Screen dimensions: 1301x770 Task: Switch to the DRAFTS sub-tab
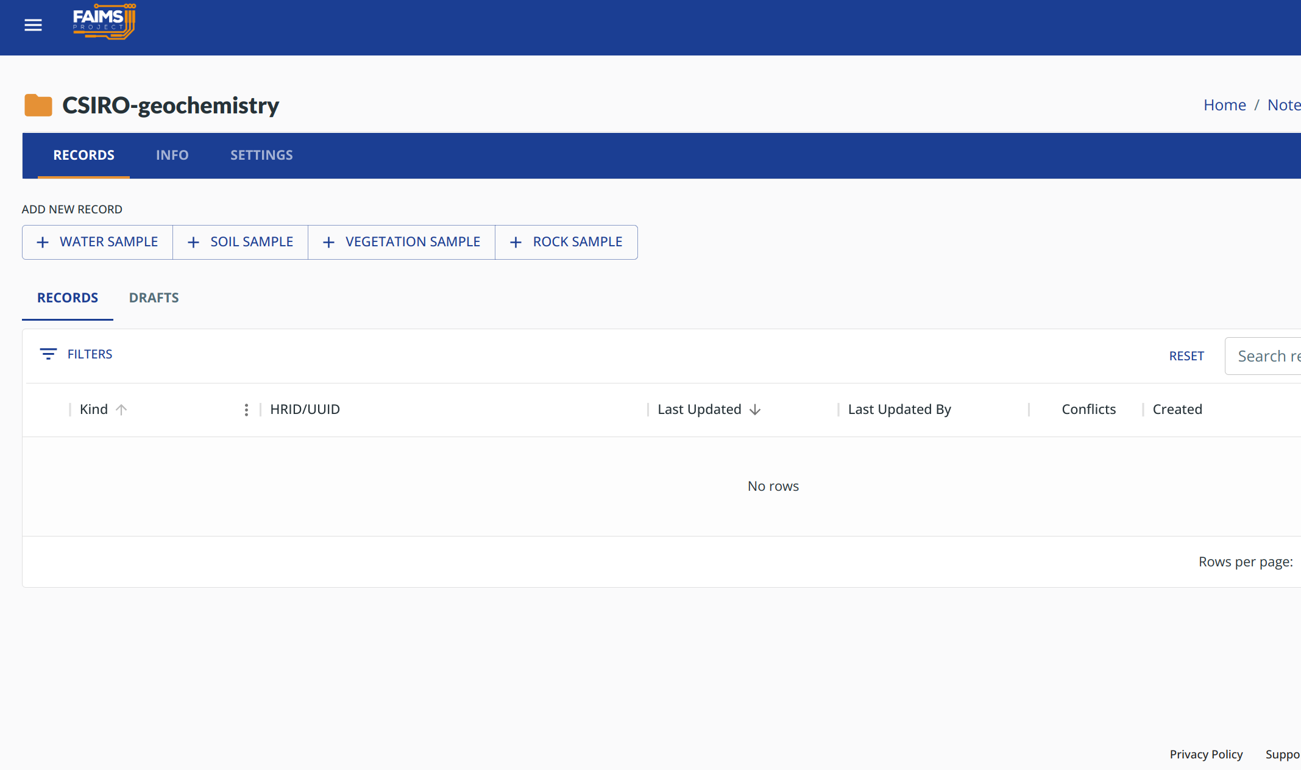[x=154, y=298]
